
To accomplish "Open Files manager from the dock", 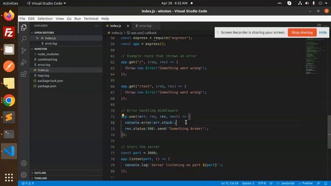I will pos(9,50).
